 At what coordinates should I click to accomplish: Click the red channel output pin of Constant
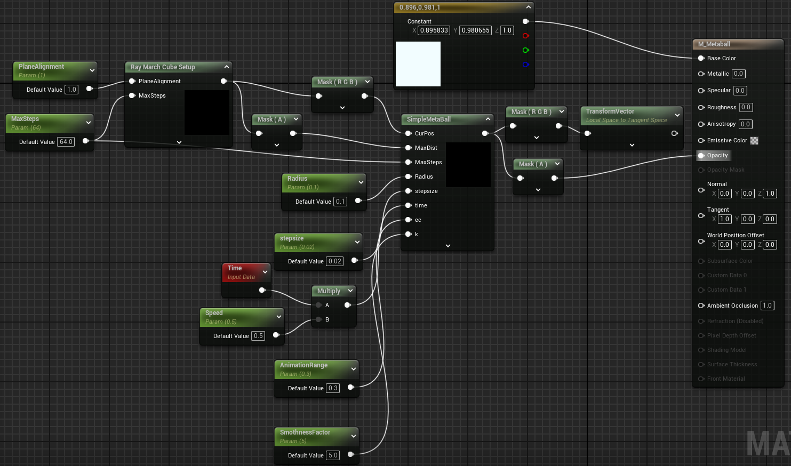point(525,36)
